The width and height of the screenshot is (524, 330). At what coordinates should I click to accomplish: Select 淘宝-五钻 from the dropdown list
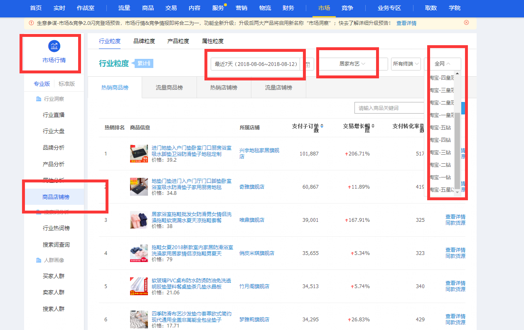click(x=440, y=128)
